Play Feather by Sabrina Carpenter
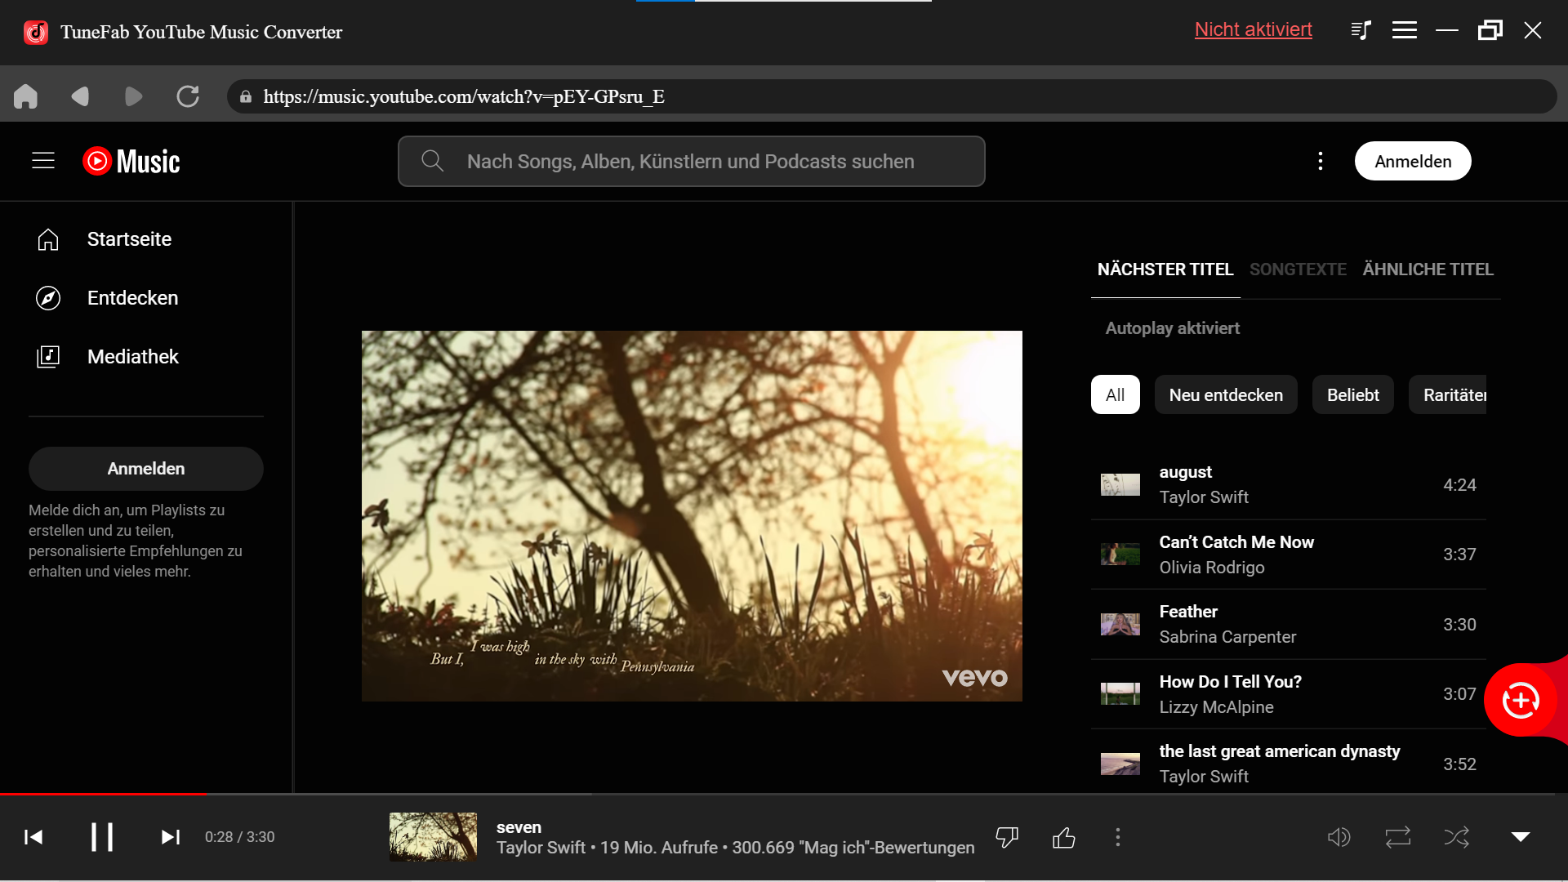The width and height of the screenshot is (1568, 882). click(1288, 624)
